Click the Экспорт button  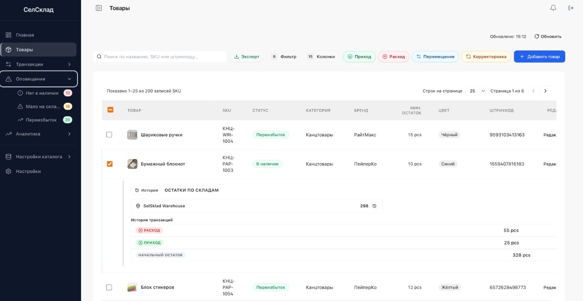[246, 57]
